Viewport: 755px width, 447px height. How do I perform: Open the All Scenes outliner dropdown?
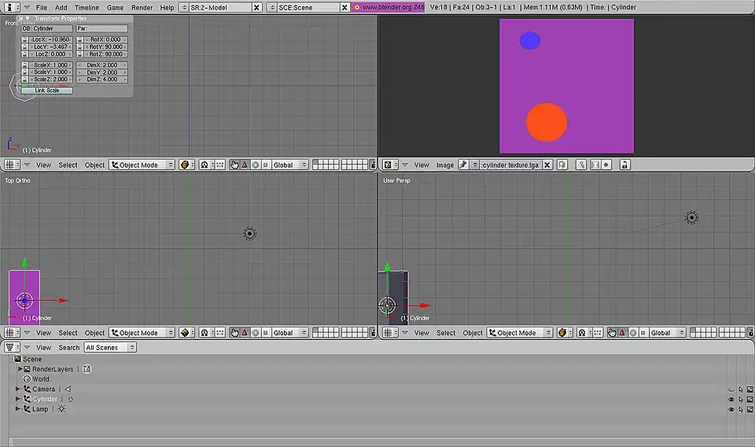pyautogui.click(x=110, y=347)
